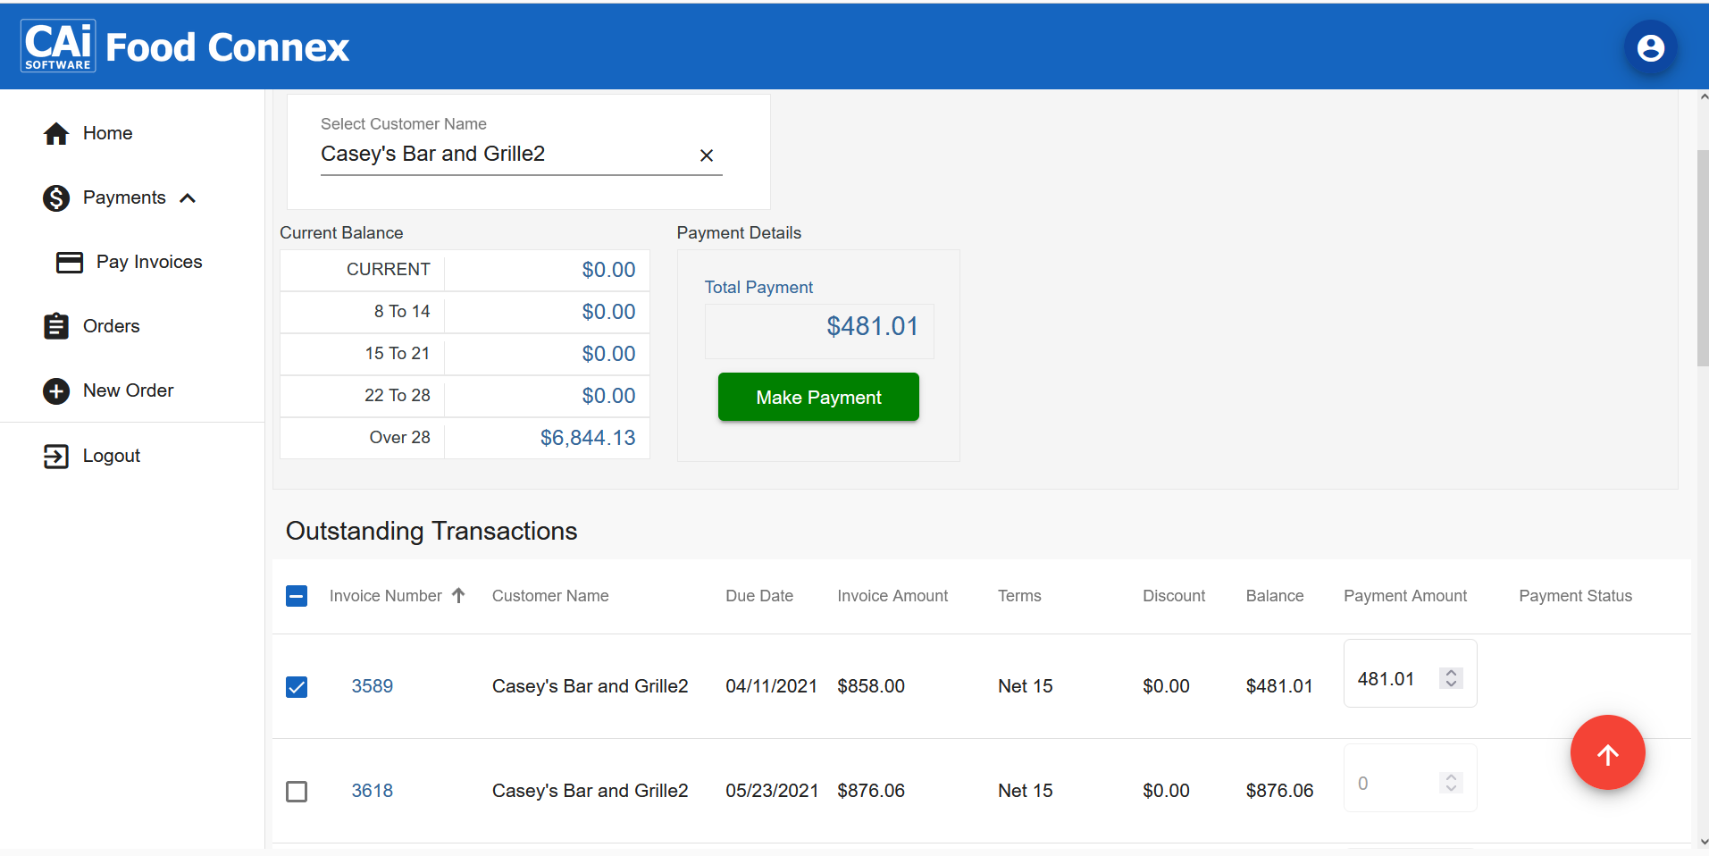Uncheck the checkbox for invoice 3589
Viewport: 1709px width, 856px height.
coord(297,686)
